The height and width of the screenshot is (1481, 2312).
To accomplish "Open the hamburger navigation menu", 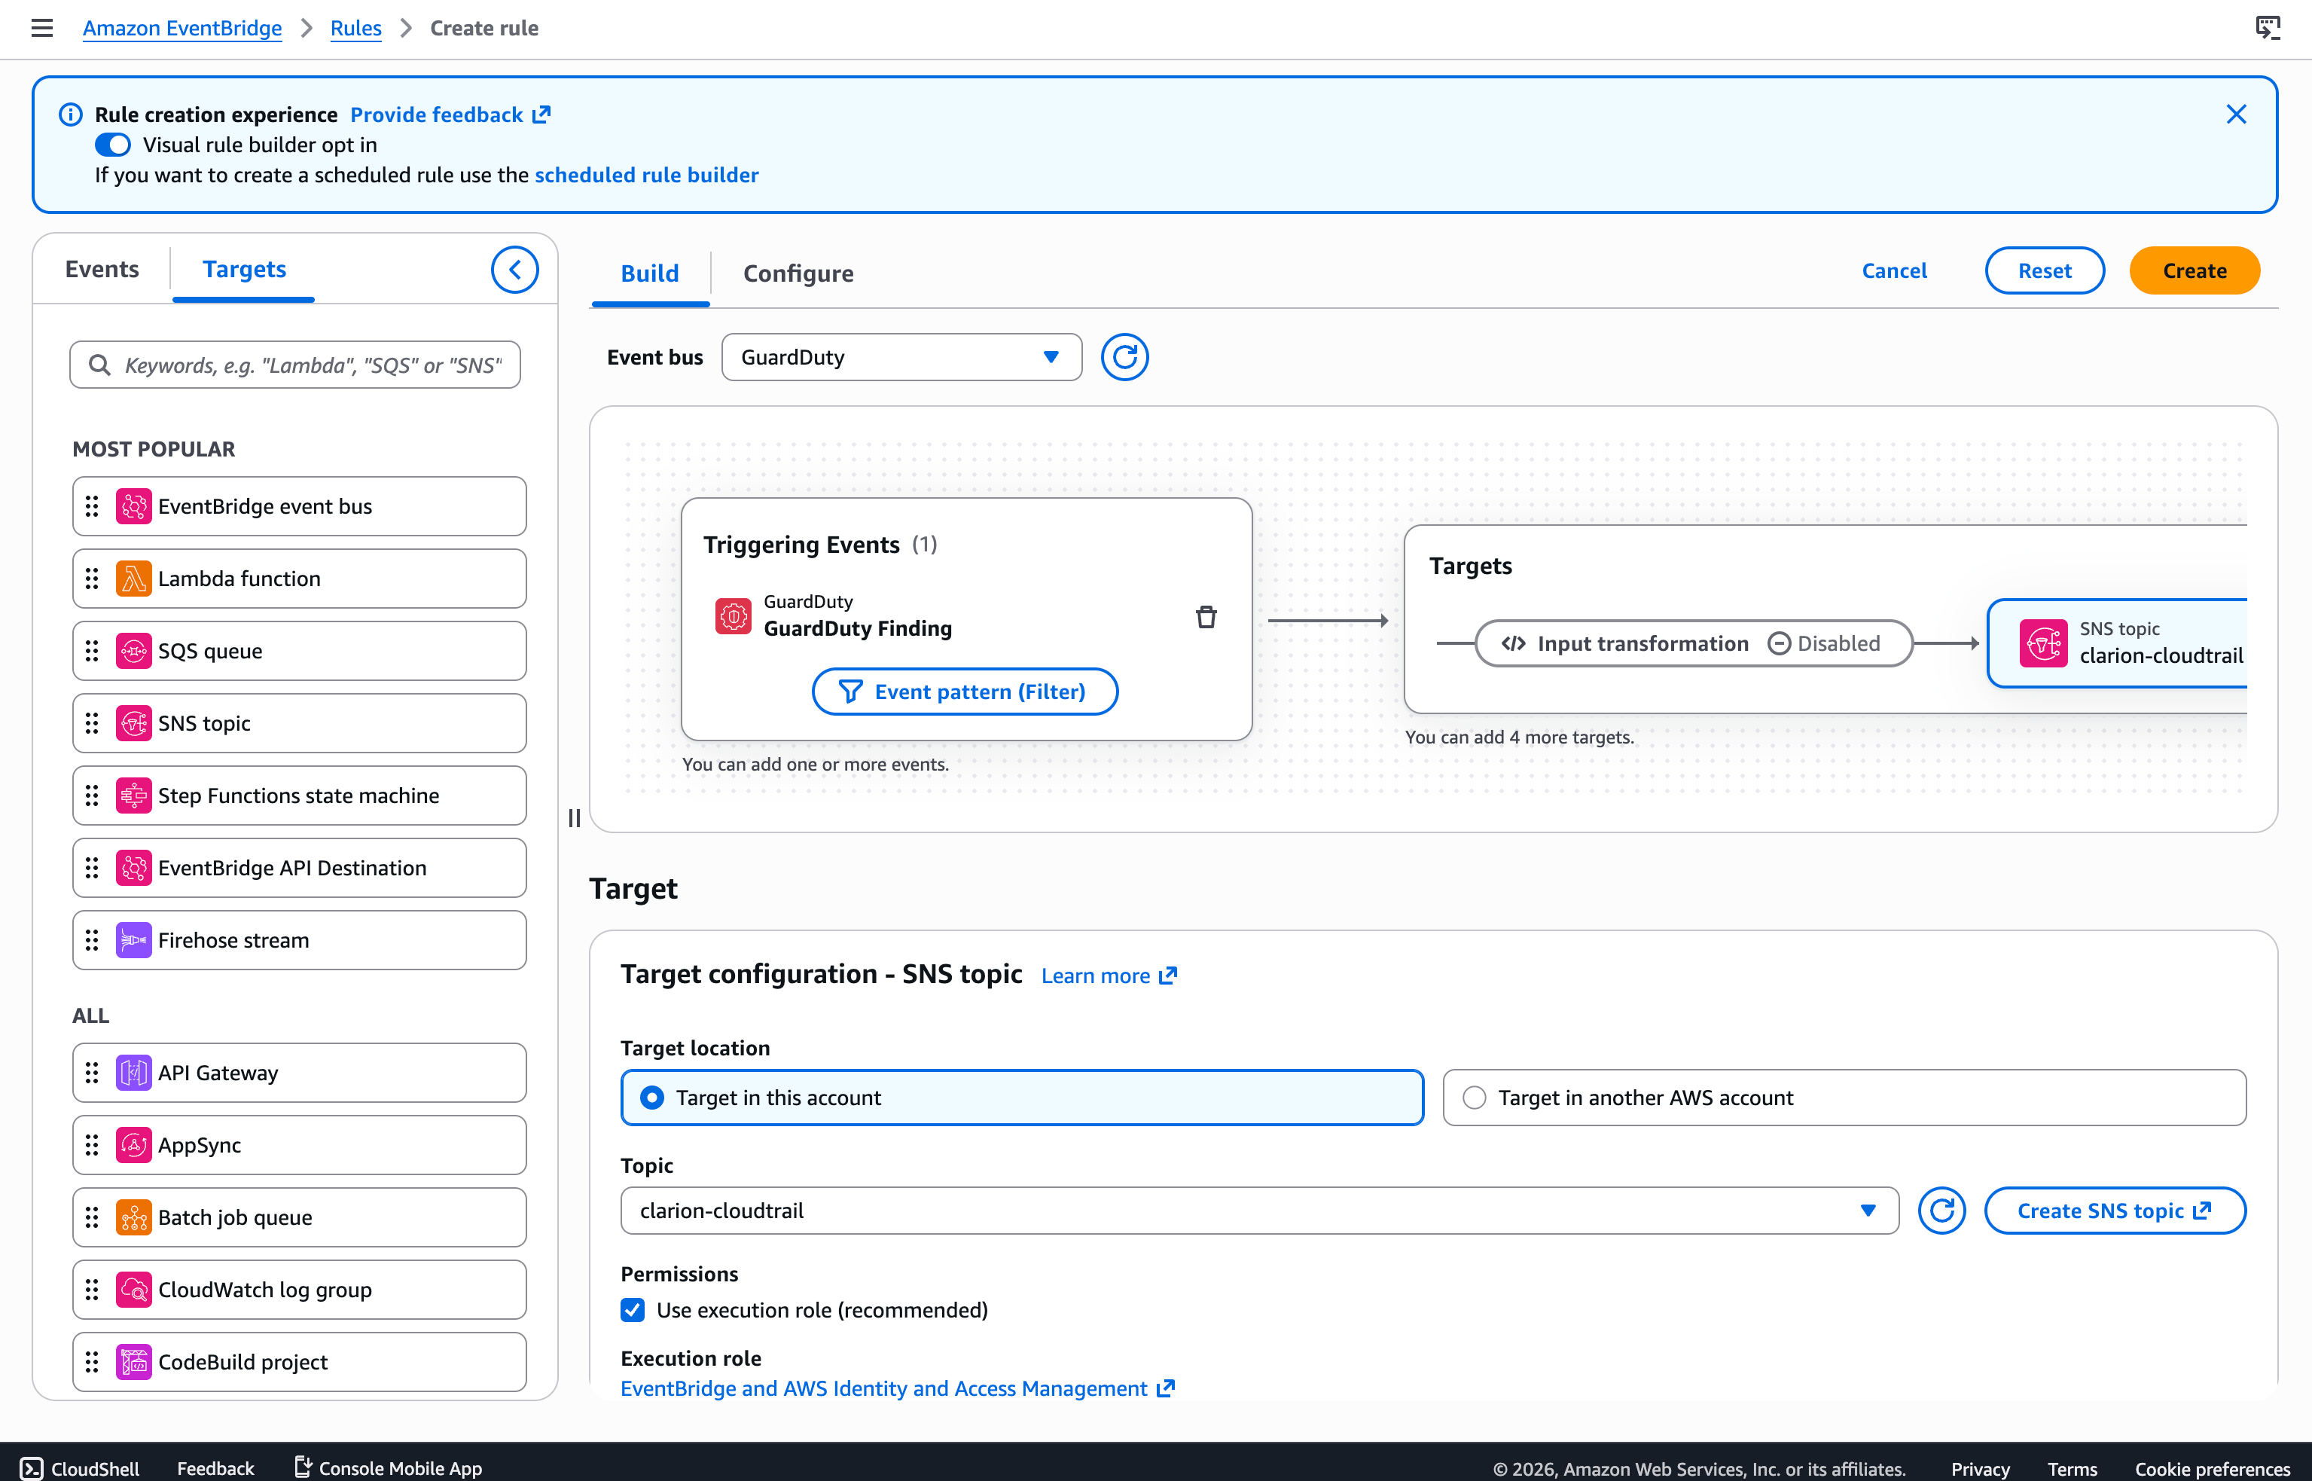I will click(41, 28).
